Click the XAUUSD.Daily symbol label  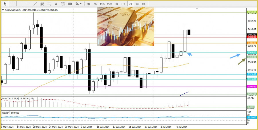13,10
